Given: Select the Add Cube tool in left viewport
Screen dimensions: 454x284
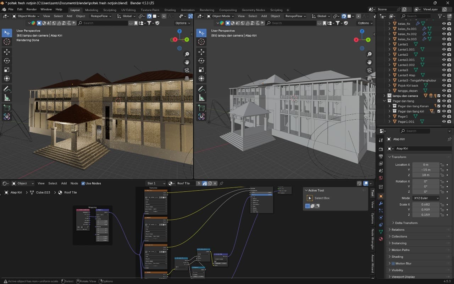Looking at the screenshot, I should [x=7, y=107].
